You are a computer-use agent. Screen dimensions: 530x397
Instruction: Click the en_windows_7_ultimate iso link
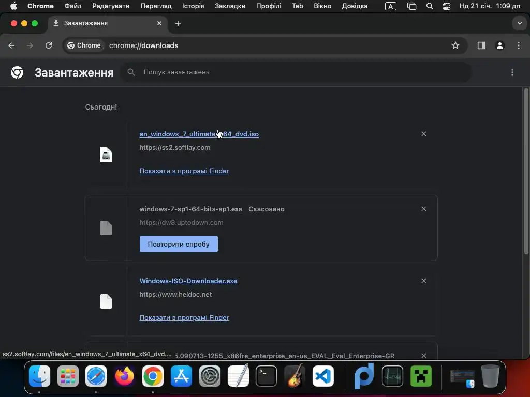pyautogui.click(x=199, y=134)
